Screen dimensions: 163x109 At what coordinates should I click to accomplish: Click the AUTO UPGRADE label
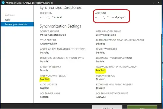[x=49, y=84]
